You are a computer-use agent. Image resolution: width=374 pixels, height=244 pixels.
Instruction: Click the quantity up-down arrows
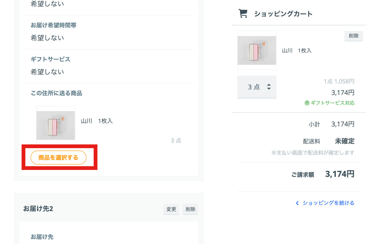click(x=269, y=87)
